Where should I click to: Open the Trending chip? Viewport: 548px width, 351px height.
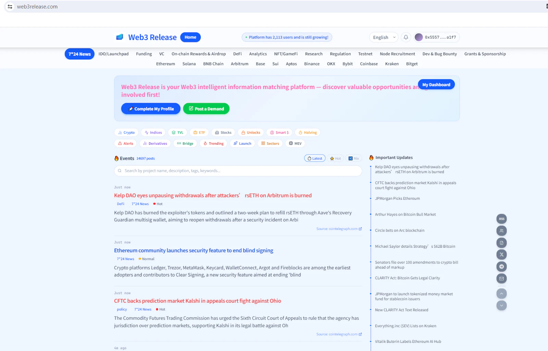click(213, 143)
